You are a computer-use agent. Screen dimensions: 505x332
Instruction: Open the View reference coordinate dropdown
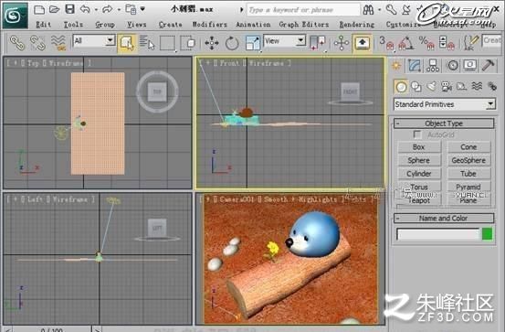coord(285,41)
